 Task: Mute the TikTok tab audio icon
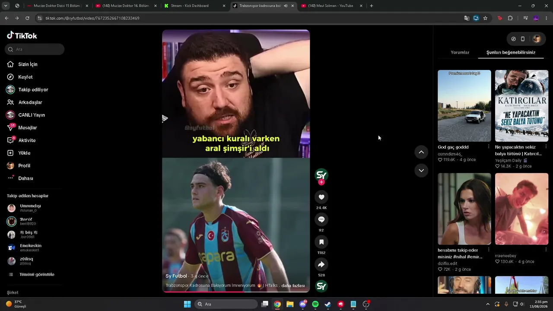(286, 6)
